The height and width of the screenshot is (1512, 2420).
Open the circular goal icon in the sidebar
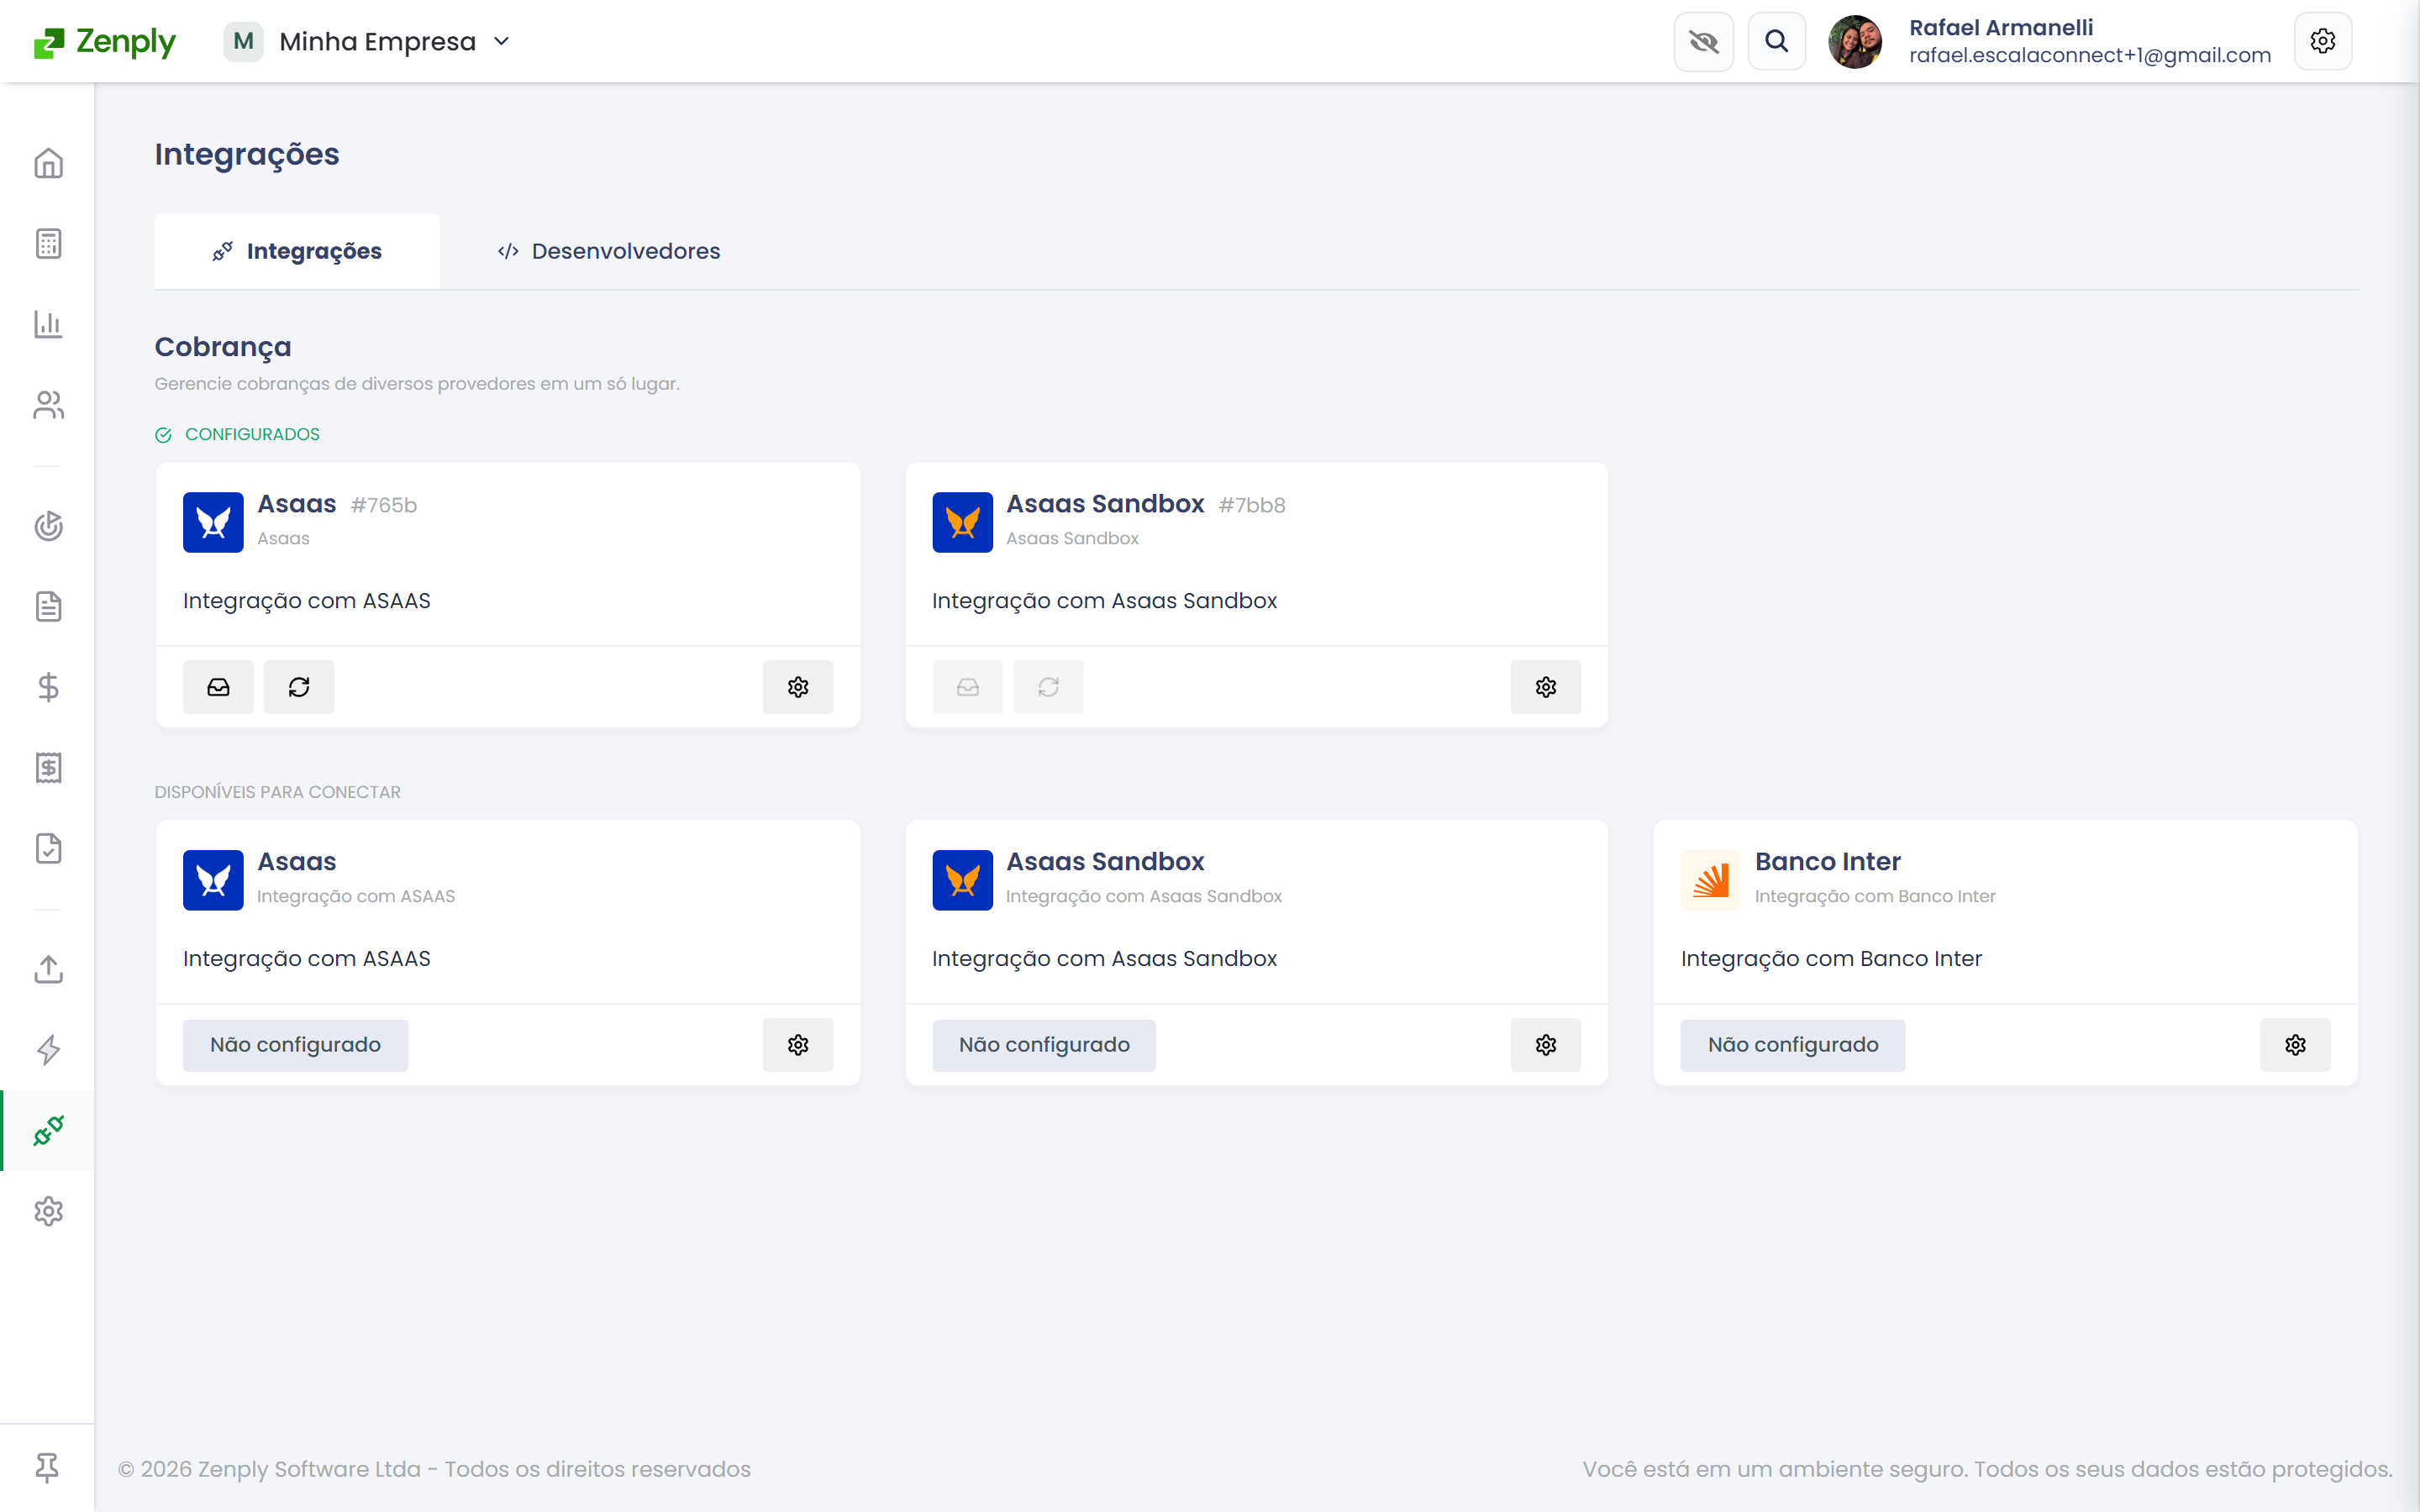coord(48,526)
